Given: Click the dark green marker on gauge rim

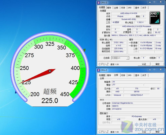Looking at the screenshot, I should coord(85,50).
